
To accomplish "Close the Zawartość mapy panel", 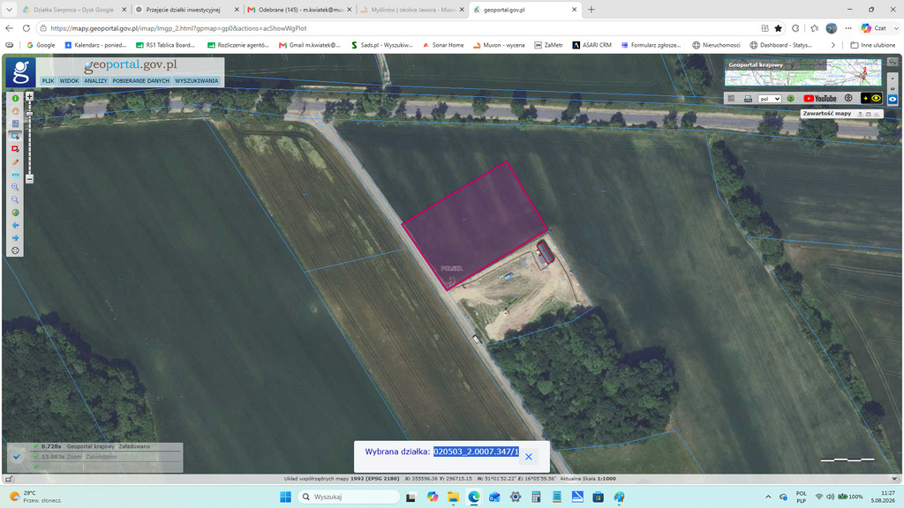I will pyautogui.click(x=877, y=114).
